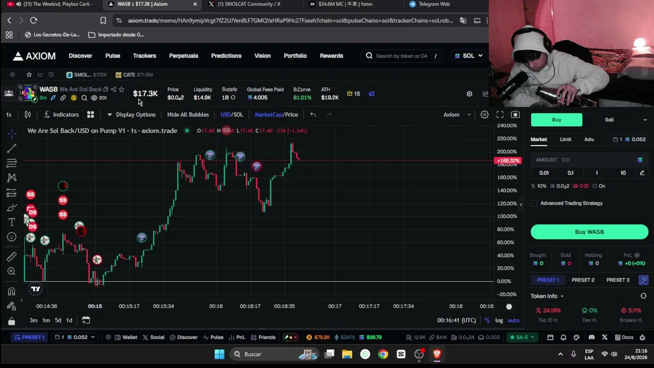Image resolution: width=654 pixels, height=368 pixels.
Task: Toggle log scale on chart
Action: pyautogui.click(x=499, y=320)
